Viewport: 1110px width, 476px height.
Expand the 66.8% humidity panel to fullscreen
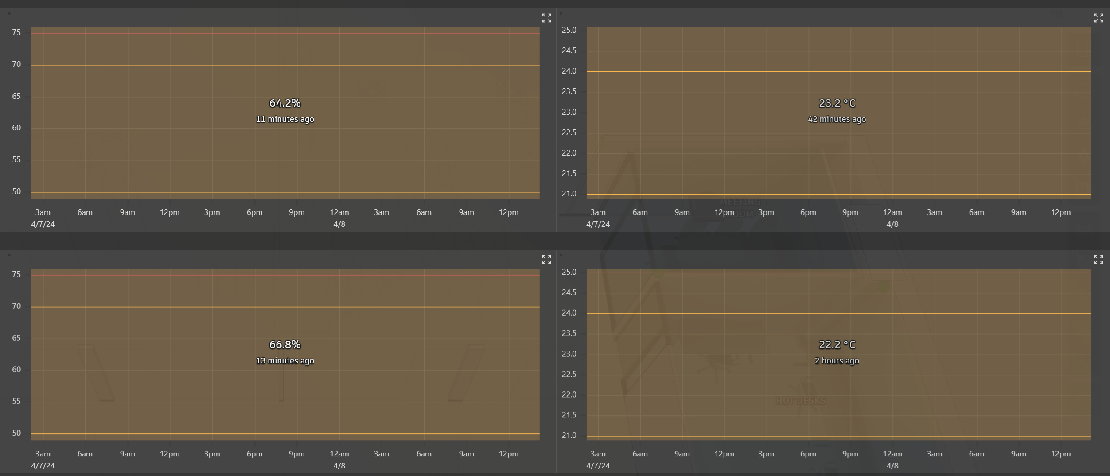coord(546,259)
